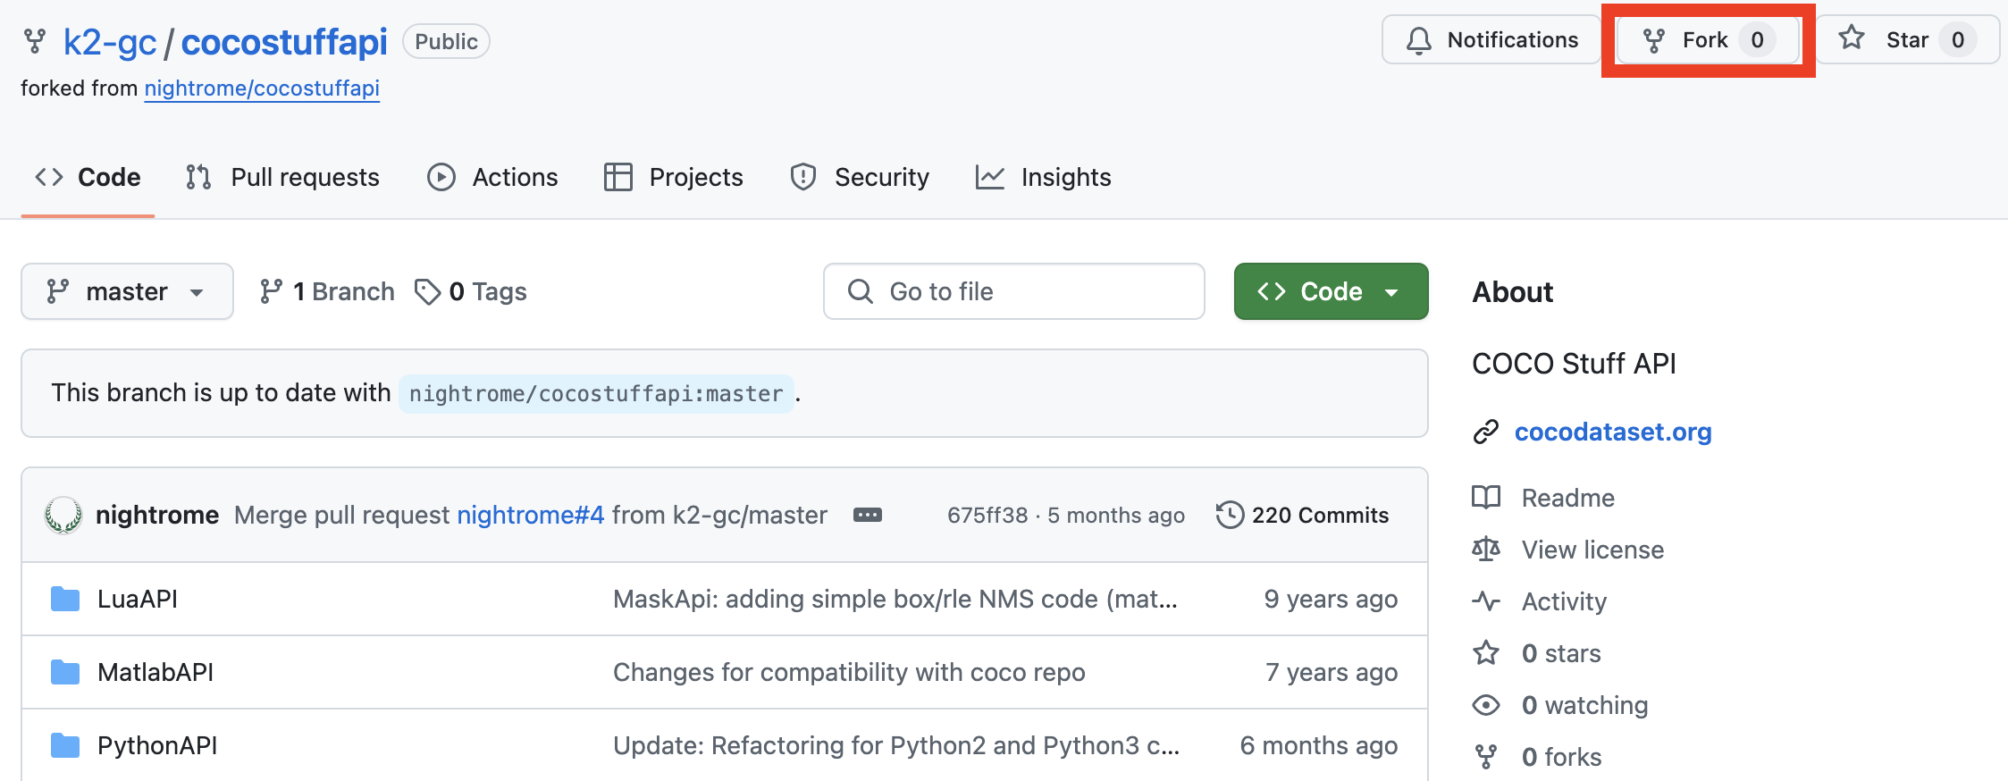Open the Security tab
The width and height of the screenshot is (2008, 781).
860,177
